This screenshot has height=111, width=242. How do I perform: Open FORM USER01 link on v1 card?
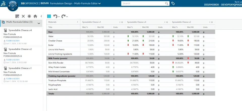click(13, 79)
